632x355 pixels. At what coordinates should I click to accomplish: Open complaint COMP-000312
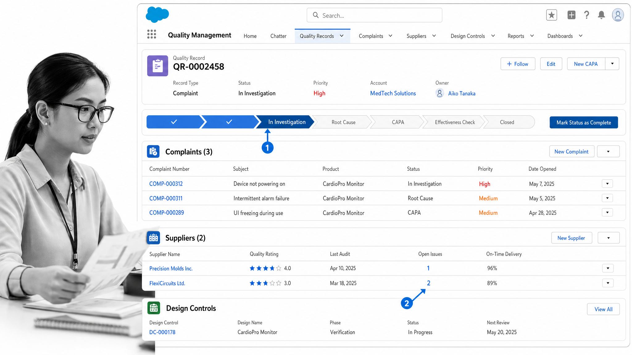tap(166, 184)
